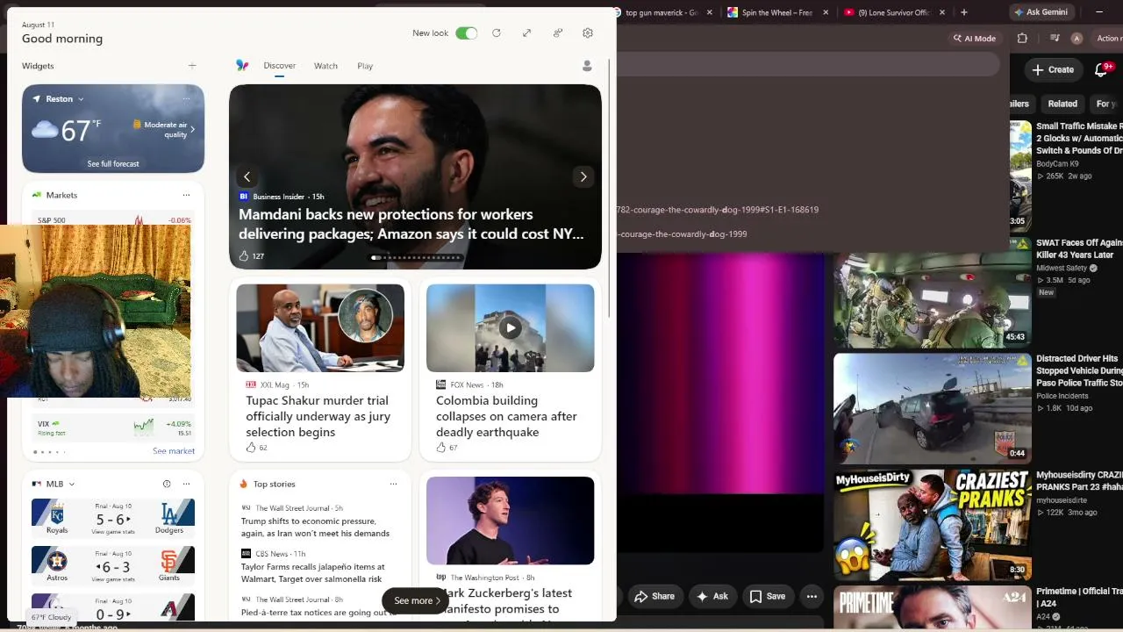Toggle the New look switch
1123x632 pixels.
coord(467,33)
